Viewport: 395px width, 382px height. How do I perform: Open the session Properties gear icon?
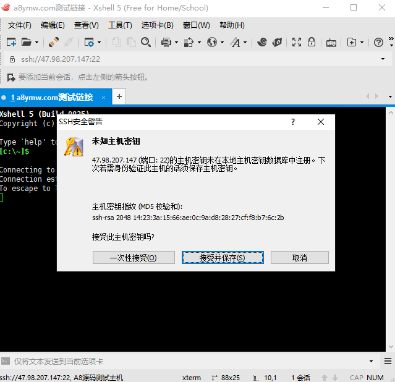[x=89, y=42]
